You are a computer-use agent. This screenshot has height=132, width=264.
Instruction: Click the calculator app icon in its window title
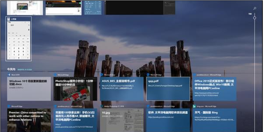click(8, 19)
